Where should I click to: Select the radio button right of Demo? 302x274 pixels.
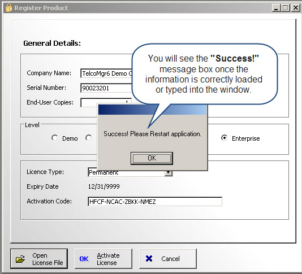click(x=88, y=138)
